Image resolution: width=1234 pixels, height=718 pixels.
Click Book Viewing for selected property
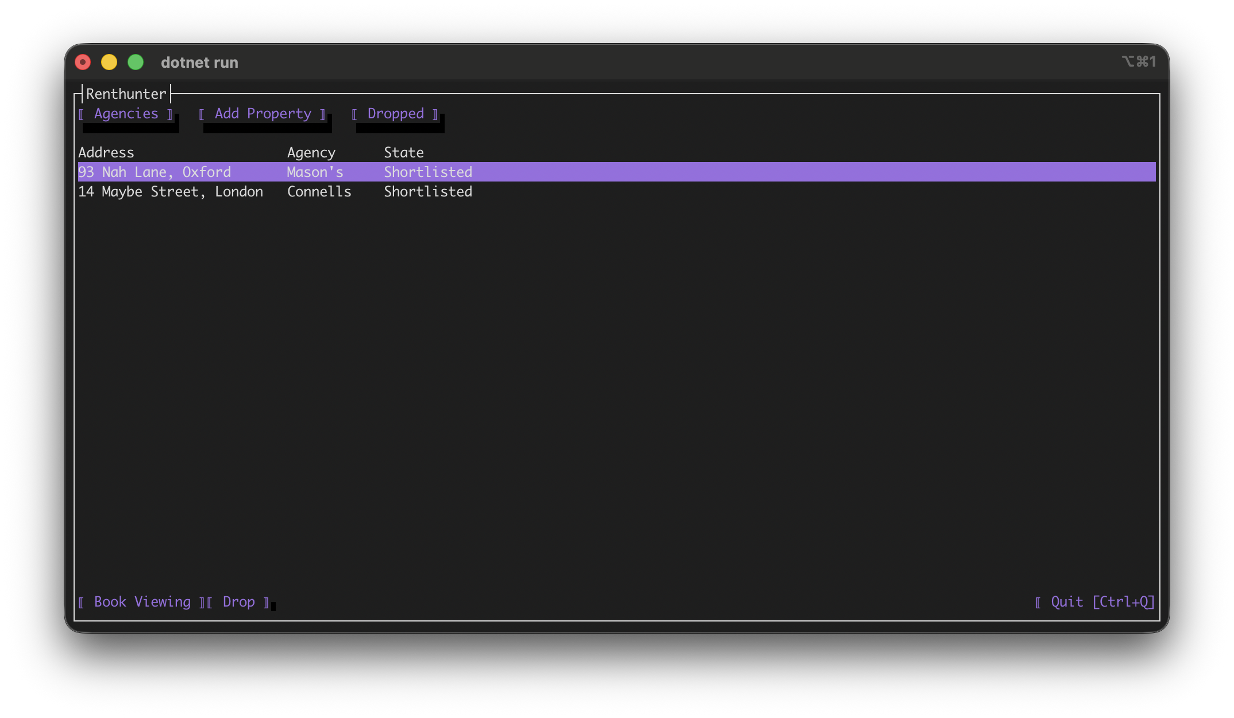[x=142, y=602]
